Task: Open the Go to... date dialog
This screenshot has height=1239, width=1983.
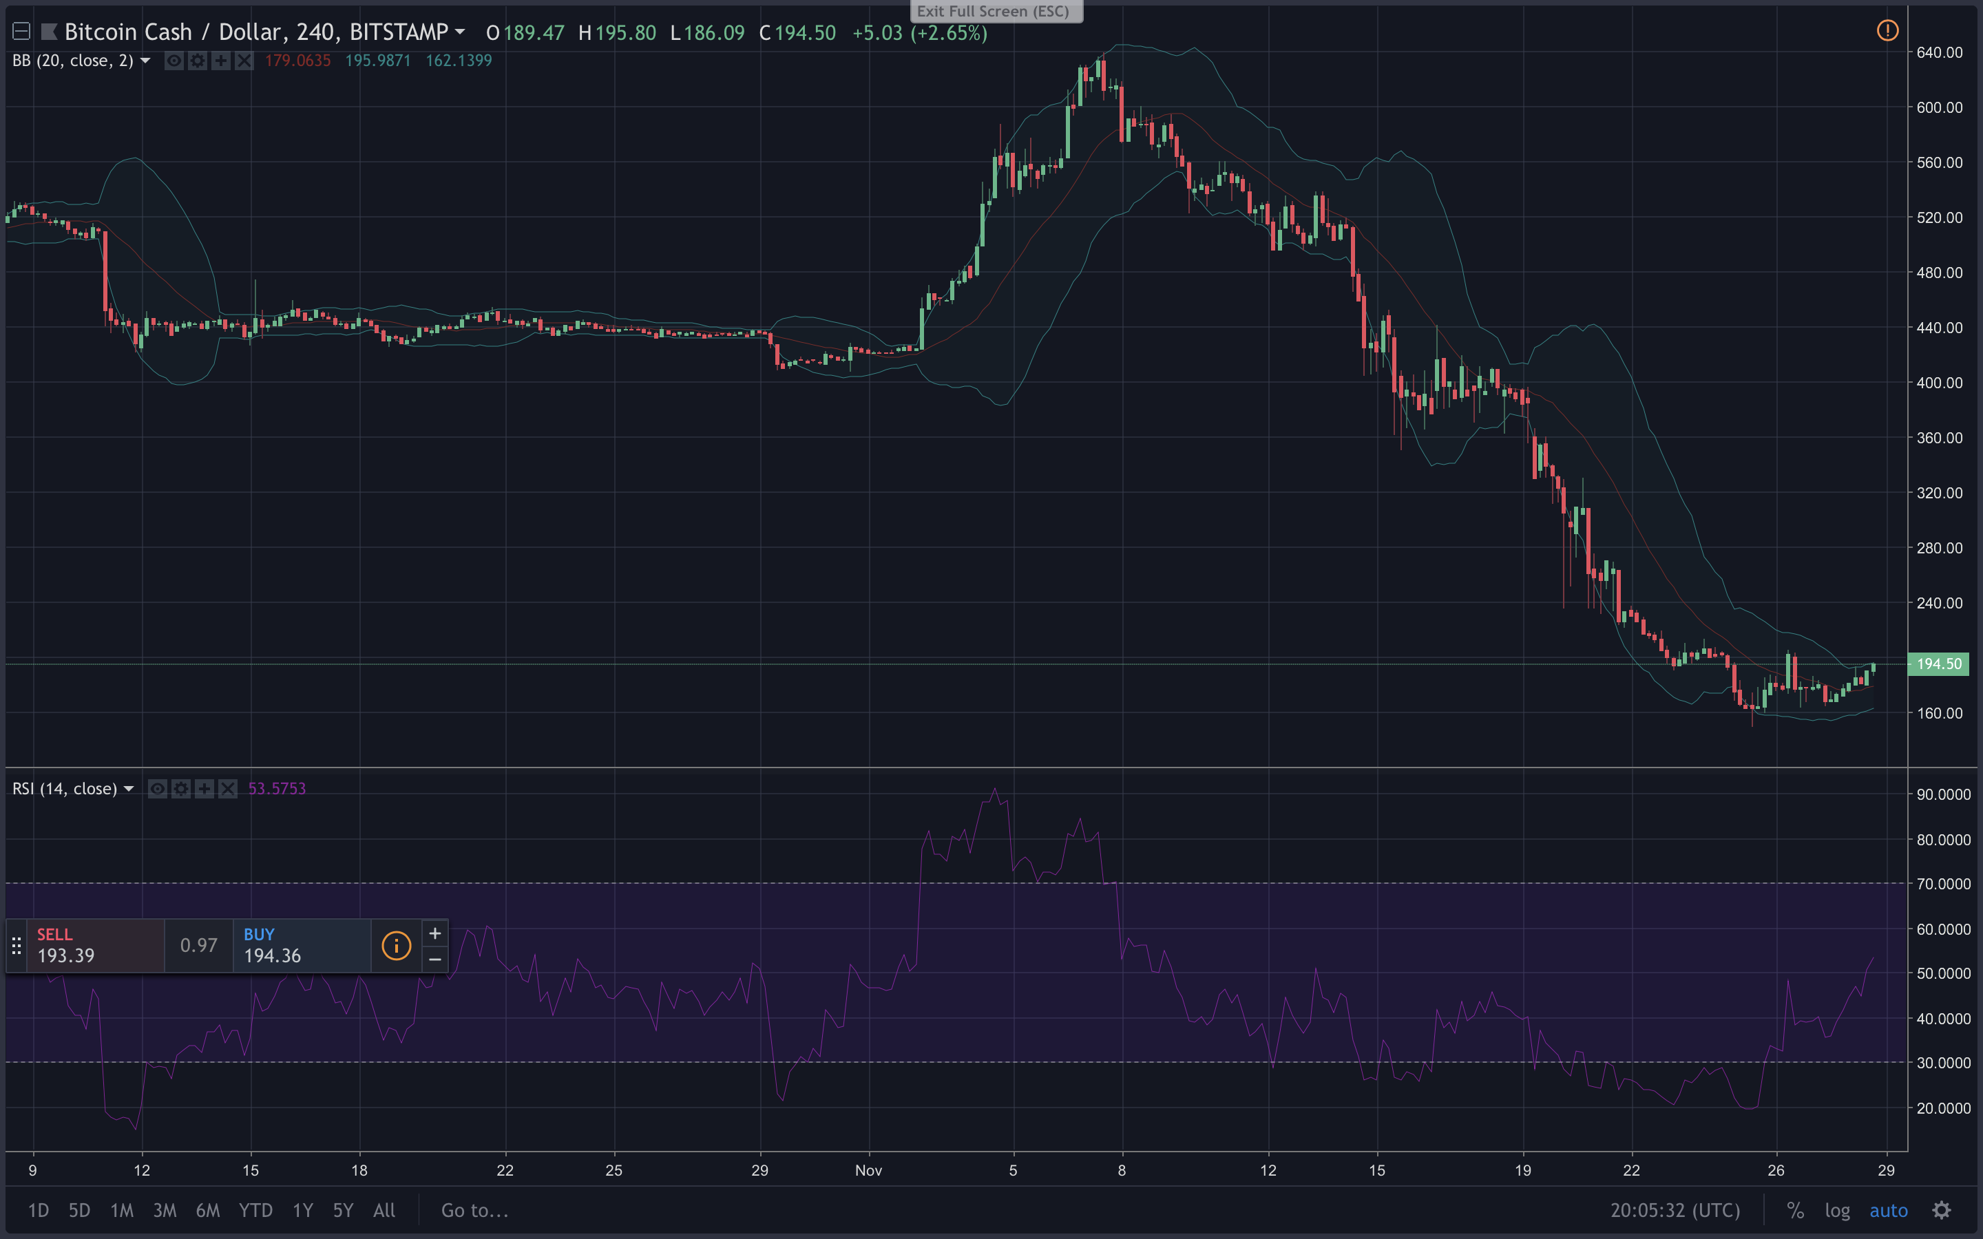Action: point(475,1210)
